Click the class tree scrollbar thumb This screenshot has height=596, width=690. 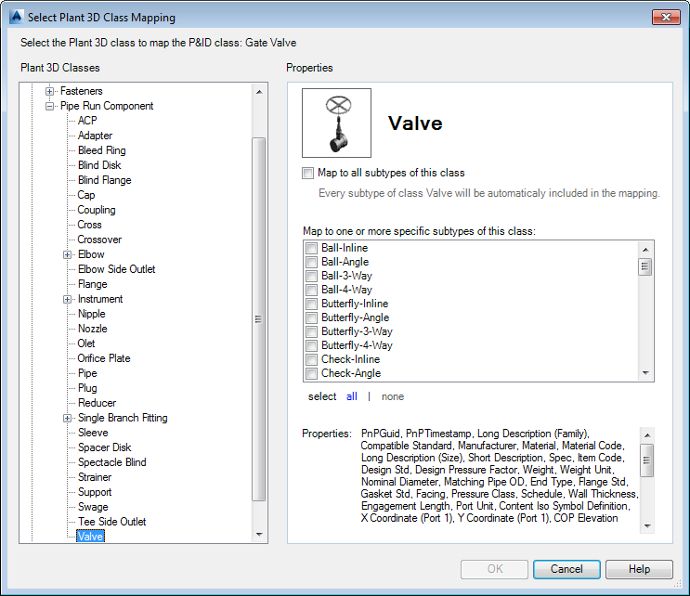[x=259, y=319]
